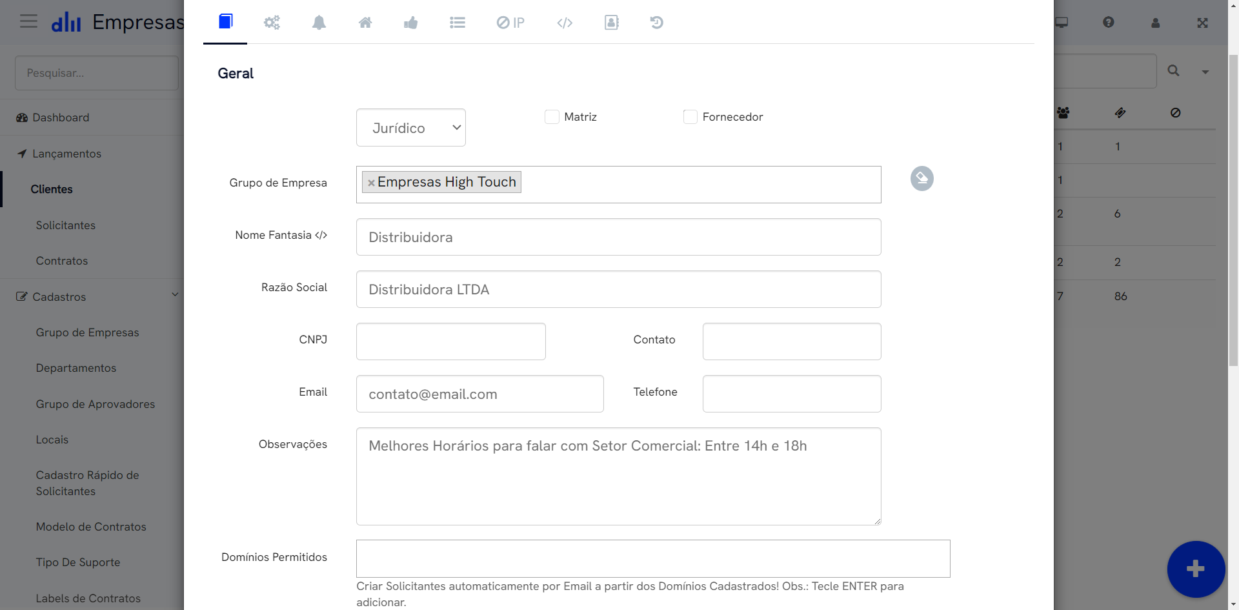The height and width of the screenshot is (610, 1239).
Task: Click the magnifier search button
Action: pos(1174,71)
